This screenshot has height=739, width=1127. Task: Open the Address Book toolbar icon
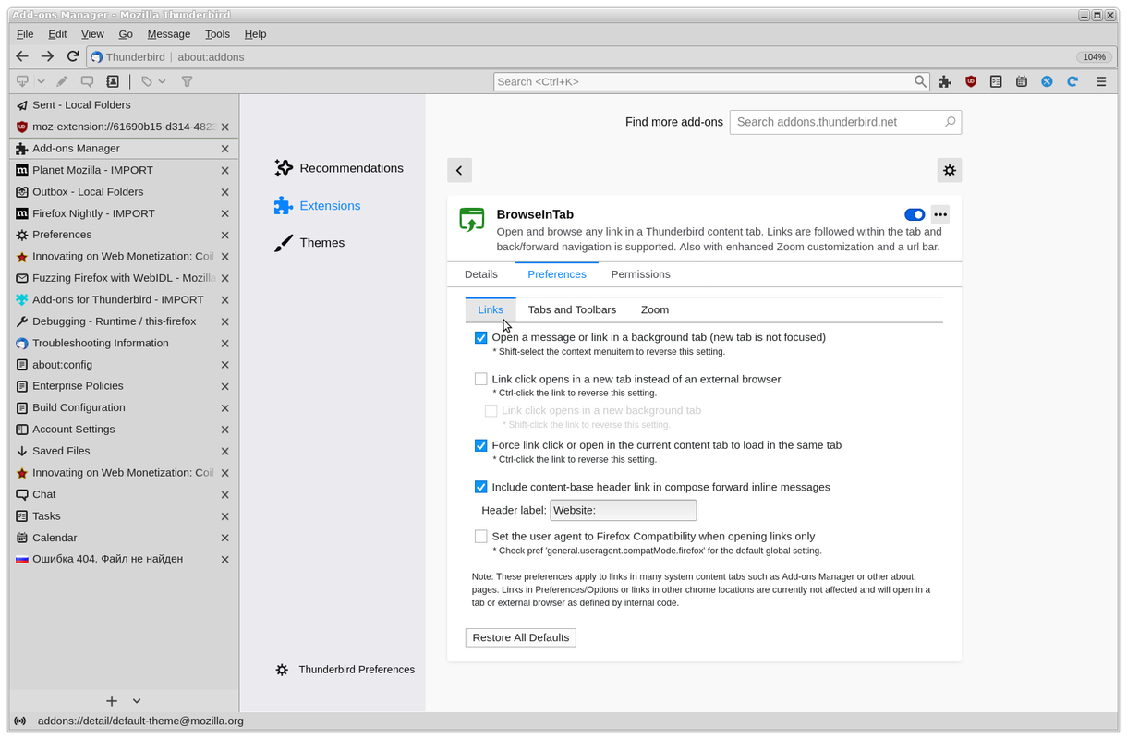click(x=113, y=81)
